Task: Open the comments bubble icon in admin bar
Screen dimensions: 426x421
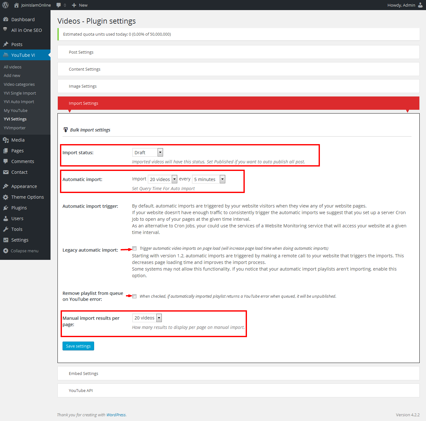Action: 59,5
